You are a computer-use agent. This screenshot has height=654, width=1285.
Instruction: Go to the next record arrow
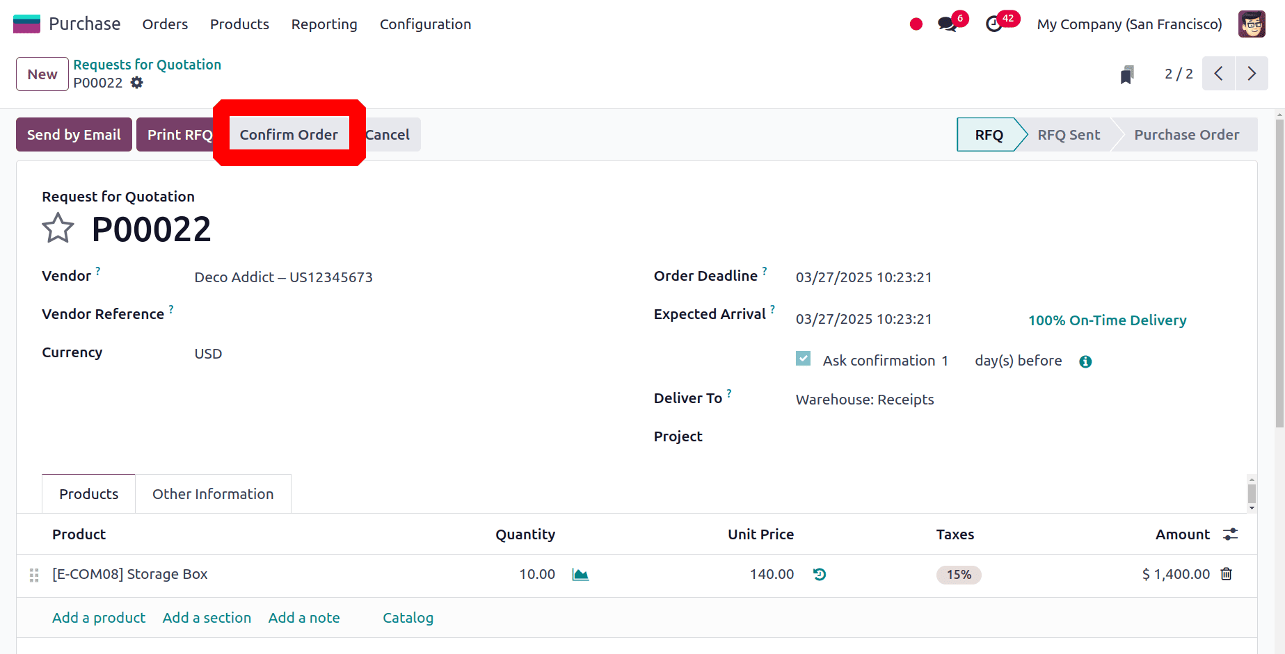[x=1252, y=74]
